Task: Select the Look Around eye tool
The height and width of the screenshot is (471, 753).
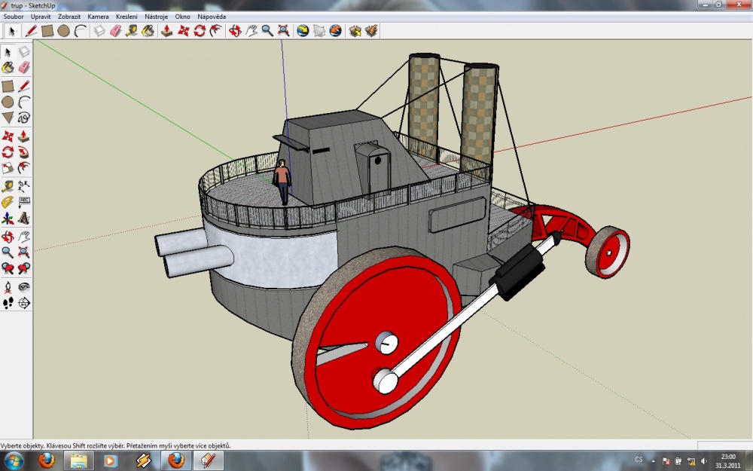Action: 23,287
